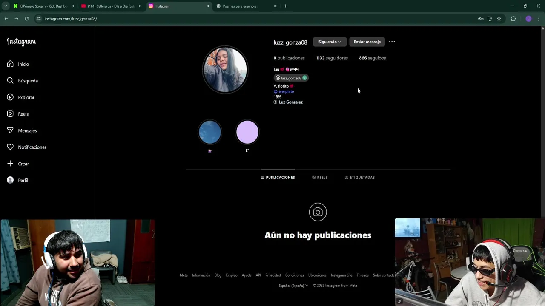
Task: Click Empleo footer link
Action: pyautogui.click(x=232, y=275)
